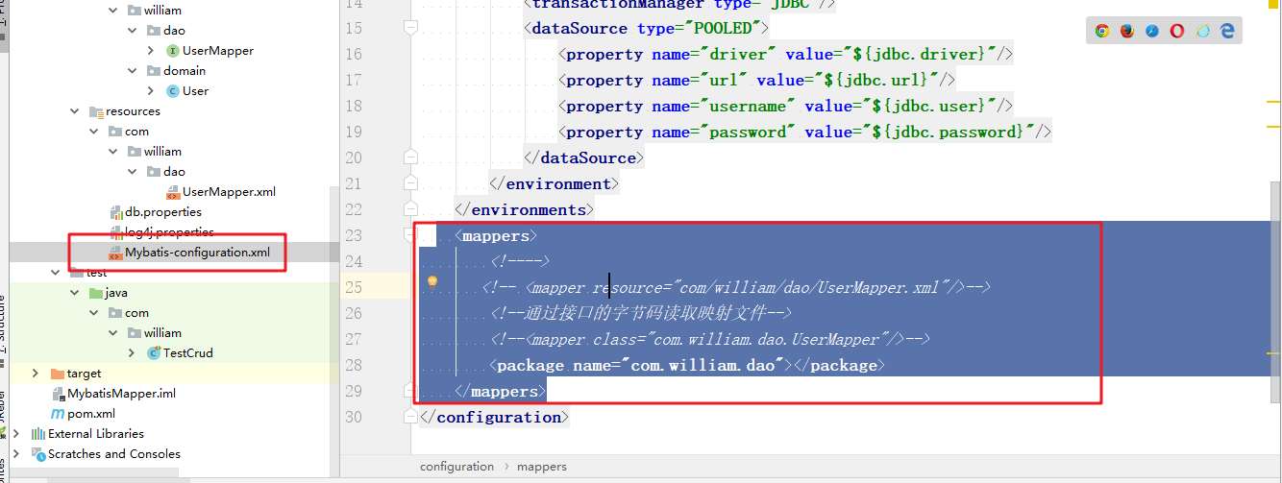Click line number 27 in the gutter
The width and height of the screenshot is (1282, 483).
tap(353, 339)
